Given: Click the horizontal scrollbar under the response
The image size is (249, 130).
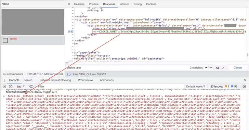Looking at the screenshot, I should 67,63.
